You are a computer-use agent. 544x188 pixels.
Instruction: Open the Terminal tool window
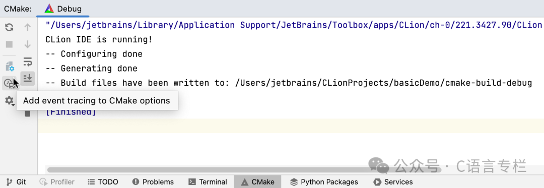(x=208, y=182)
